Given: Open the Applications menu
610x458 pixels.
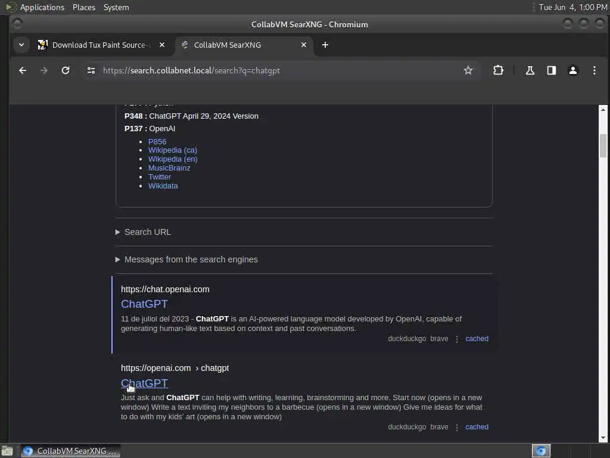Looking at the screenshot, I should [x=42, y=7].
